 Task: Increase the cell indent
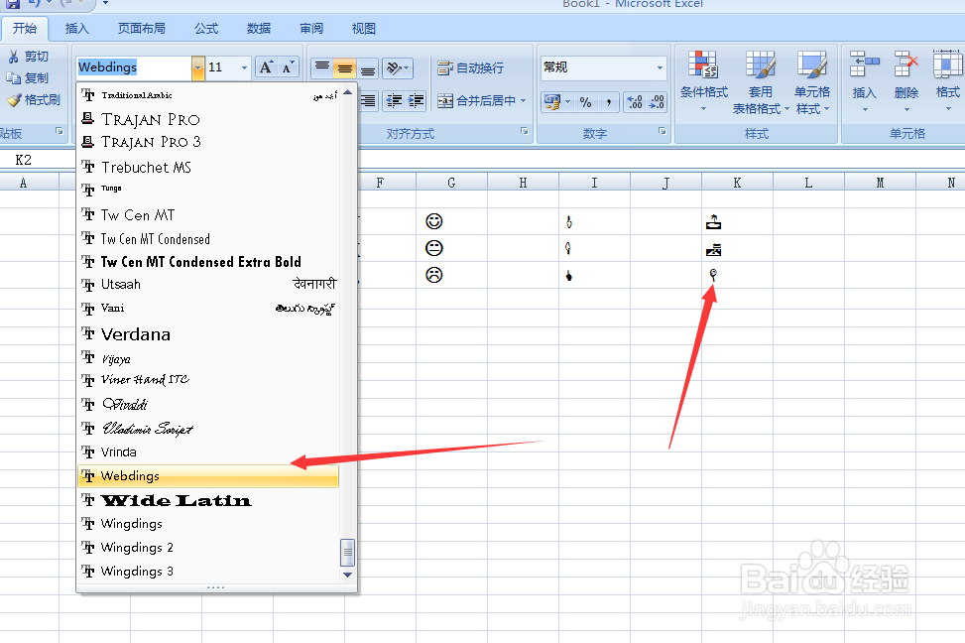pyautogui.click(x=416, y=100)
